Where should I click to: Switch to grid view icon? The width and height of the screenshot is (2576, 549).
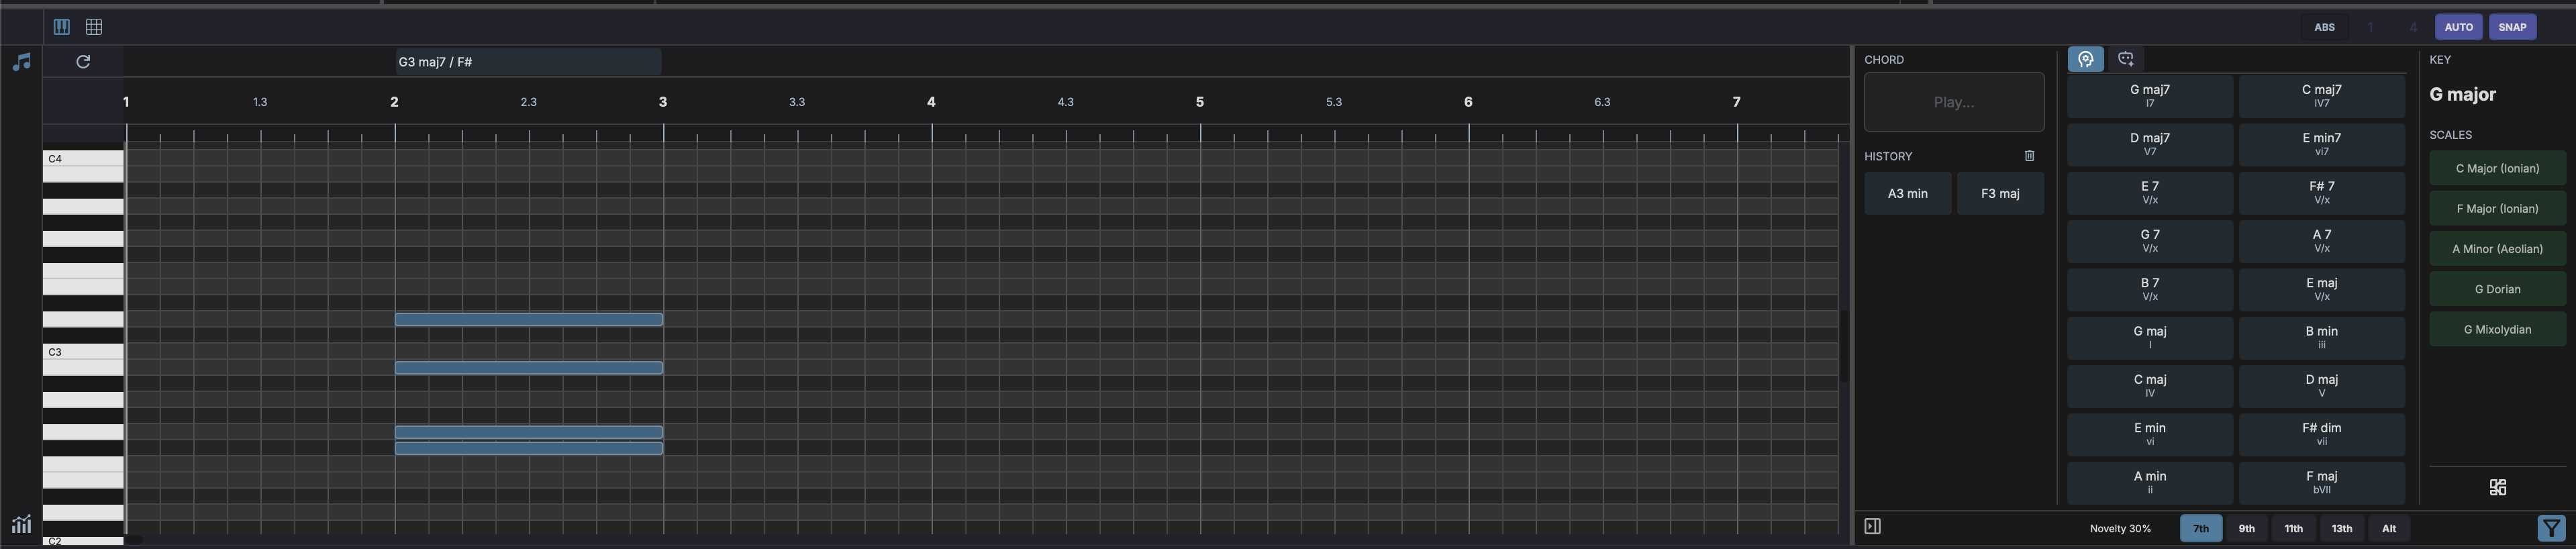94,27
